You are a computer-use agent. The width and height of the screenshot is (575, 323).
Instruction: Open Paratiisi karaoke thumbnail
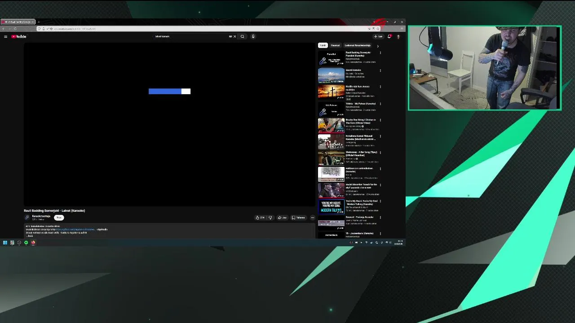[x=331, y=58]
